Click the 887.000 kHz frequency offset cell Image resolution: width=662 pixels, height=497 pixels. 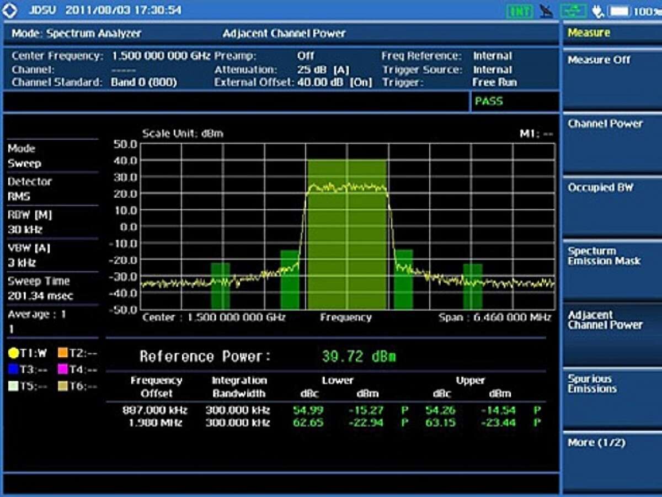pos(155,410)
